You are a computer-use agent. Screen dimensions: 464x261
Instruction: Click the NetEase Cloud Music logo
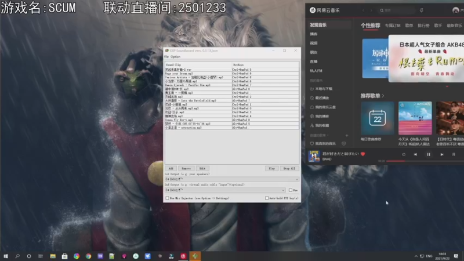click(x=325, y=10)
